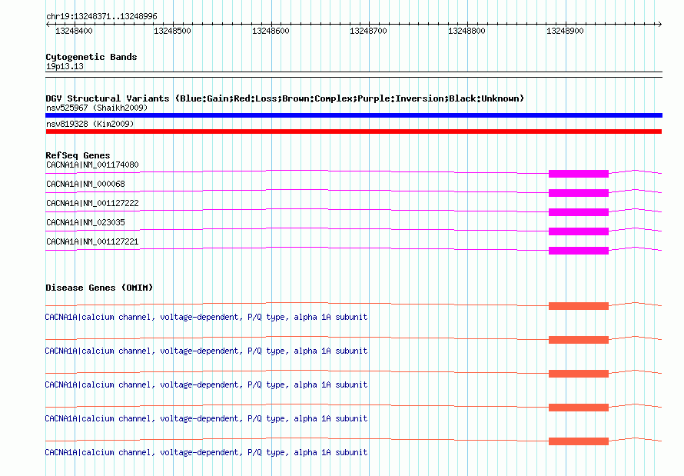Click the 13248900 ruler position
Image resolution: width=684 pixels, height=476 pixels.
pyautogui.click(x=565, y=31)
